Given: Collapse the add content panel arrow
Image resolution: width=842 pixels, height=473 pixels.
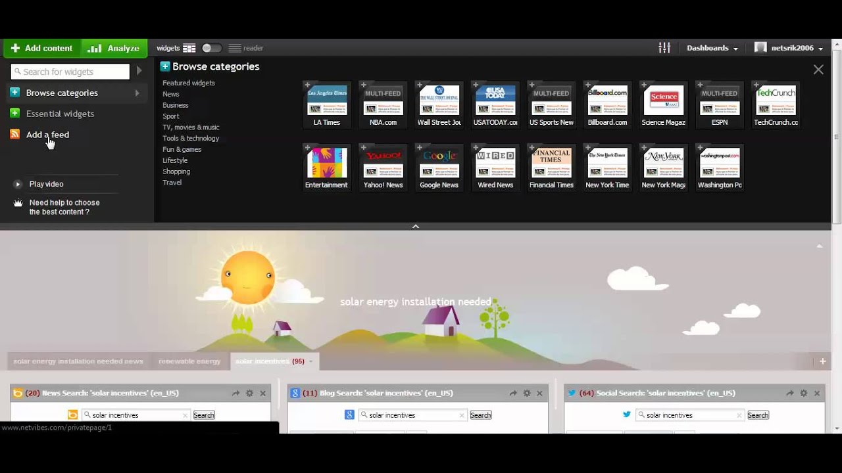Looking at the screenshot, I should (416, 226).
